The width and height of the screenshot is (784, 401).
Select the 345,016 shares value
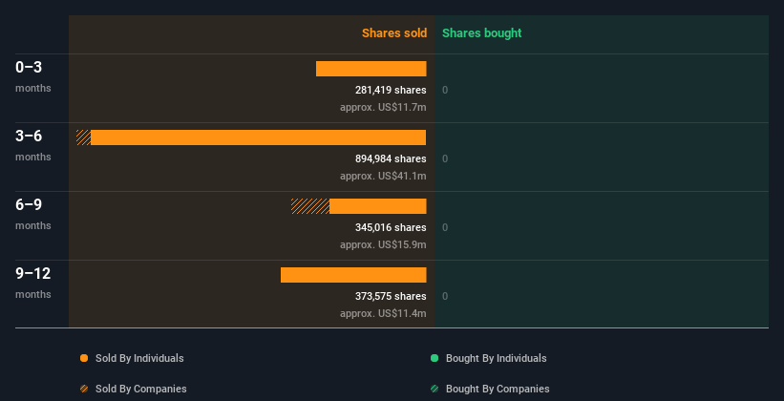(391, 227)
